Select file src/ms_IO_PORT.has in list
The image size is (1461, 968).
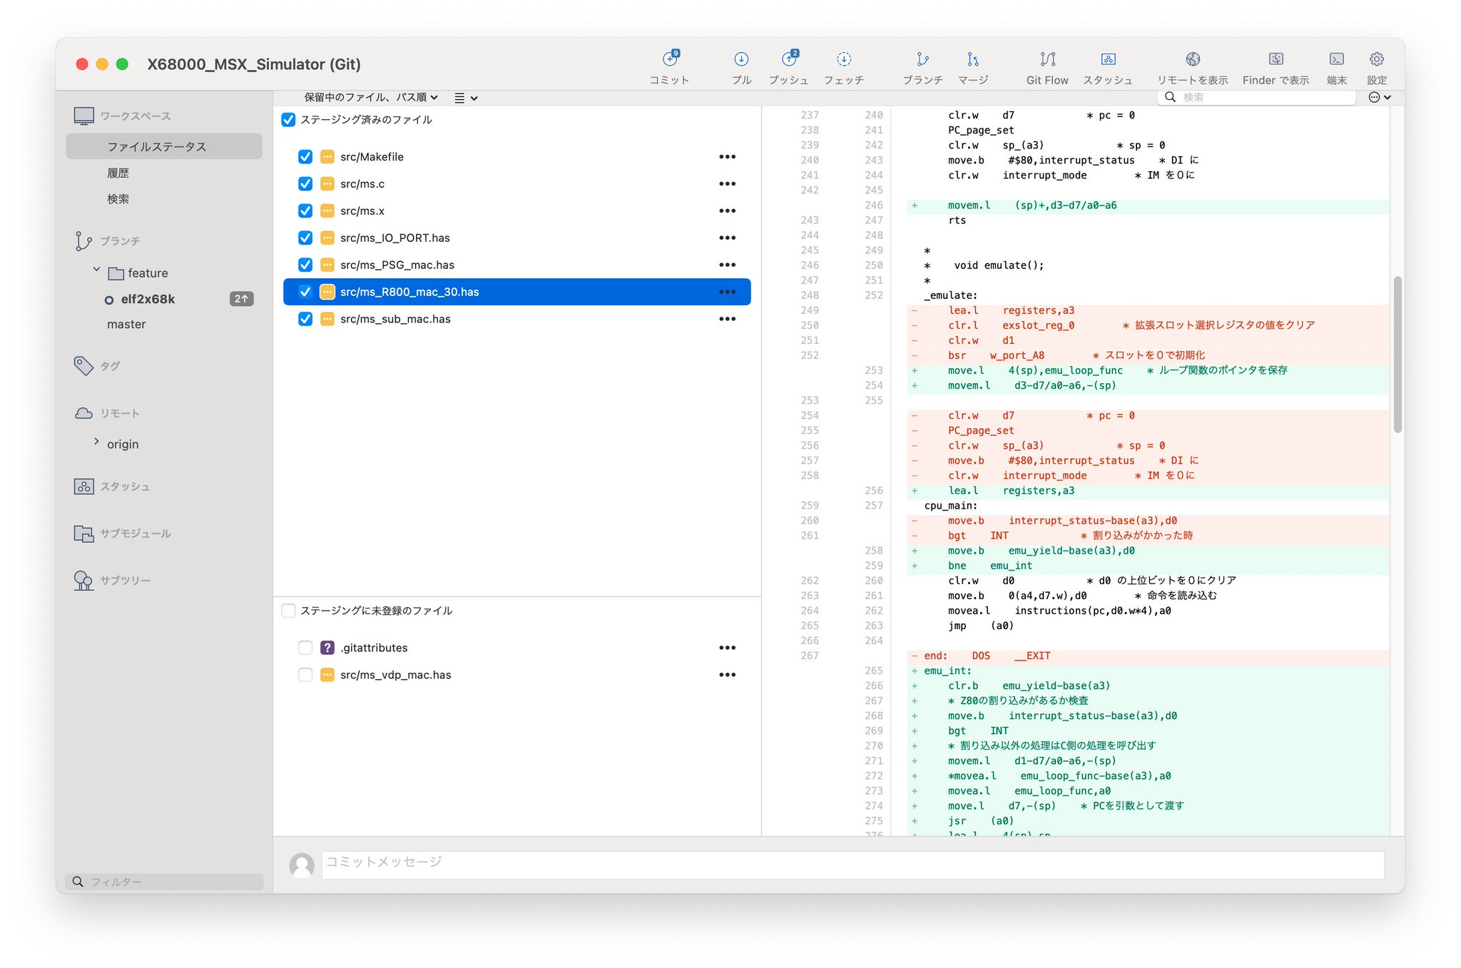(517, 238)
